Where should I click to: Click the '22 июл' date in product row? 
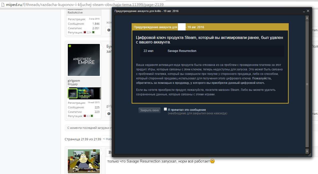click(149, 51)
